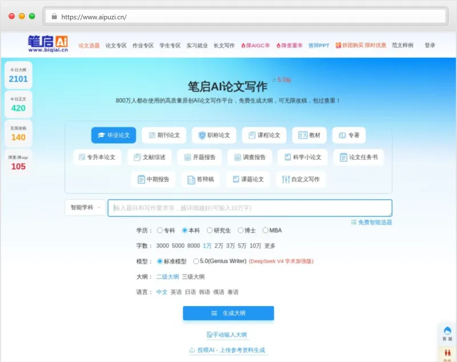
Task: Open 手动输入大纲 link
Action: pos(227,335)
